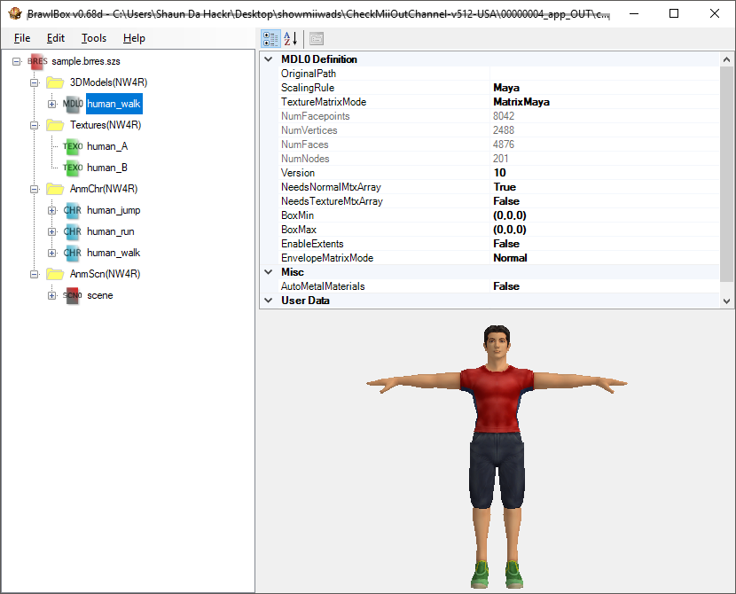Click the SCN0 icon for scene
Viewport: 736px width, 594px height.
click(x=73, y=295)
